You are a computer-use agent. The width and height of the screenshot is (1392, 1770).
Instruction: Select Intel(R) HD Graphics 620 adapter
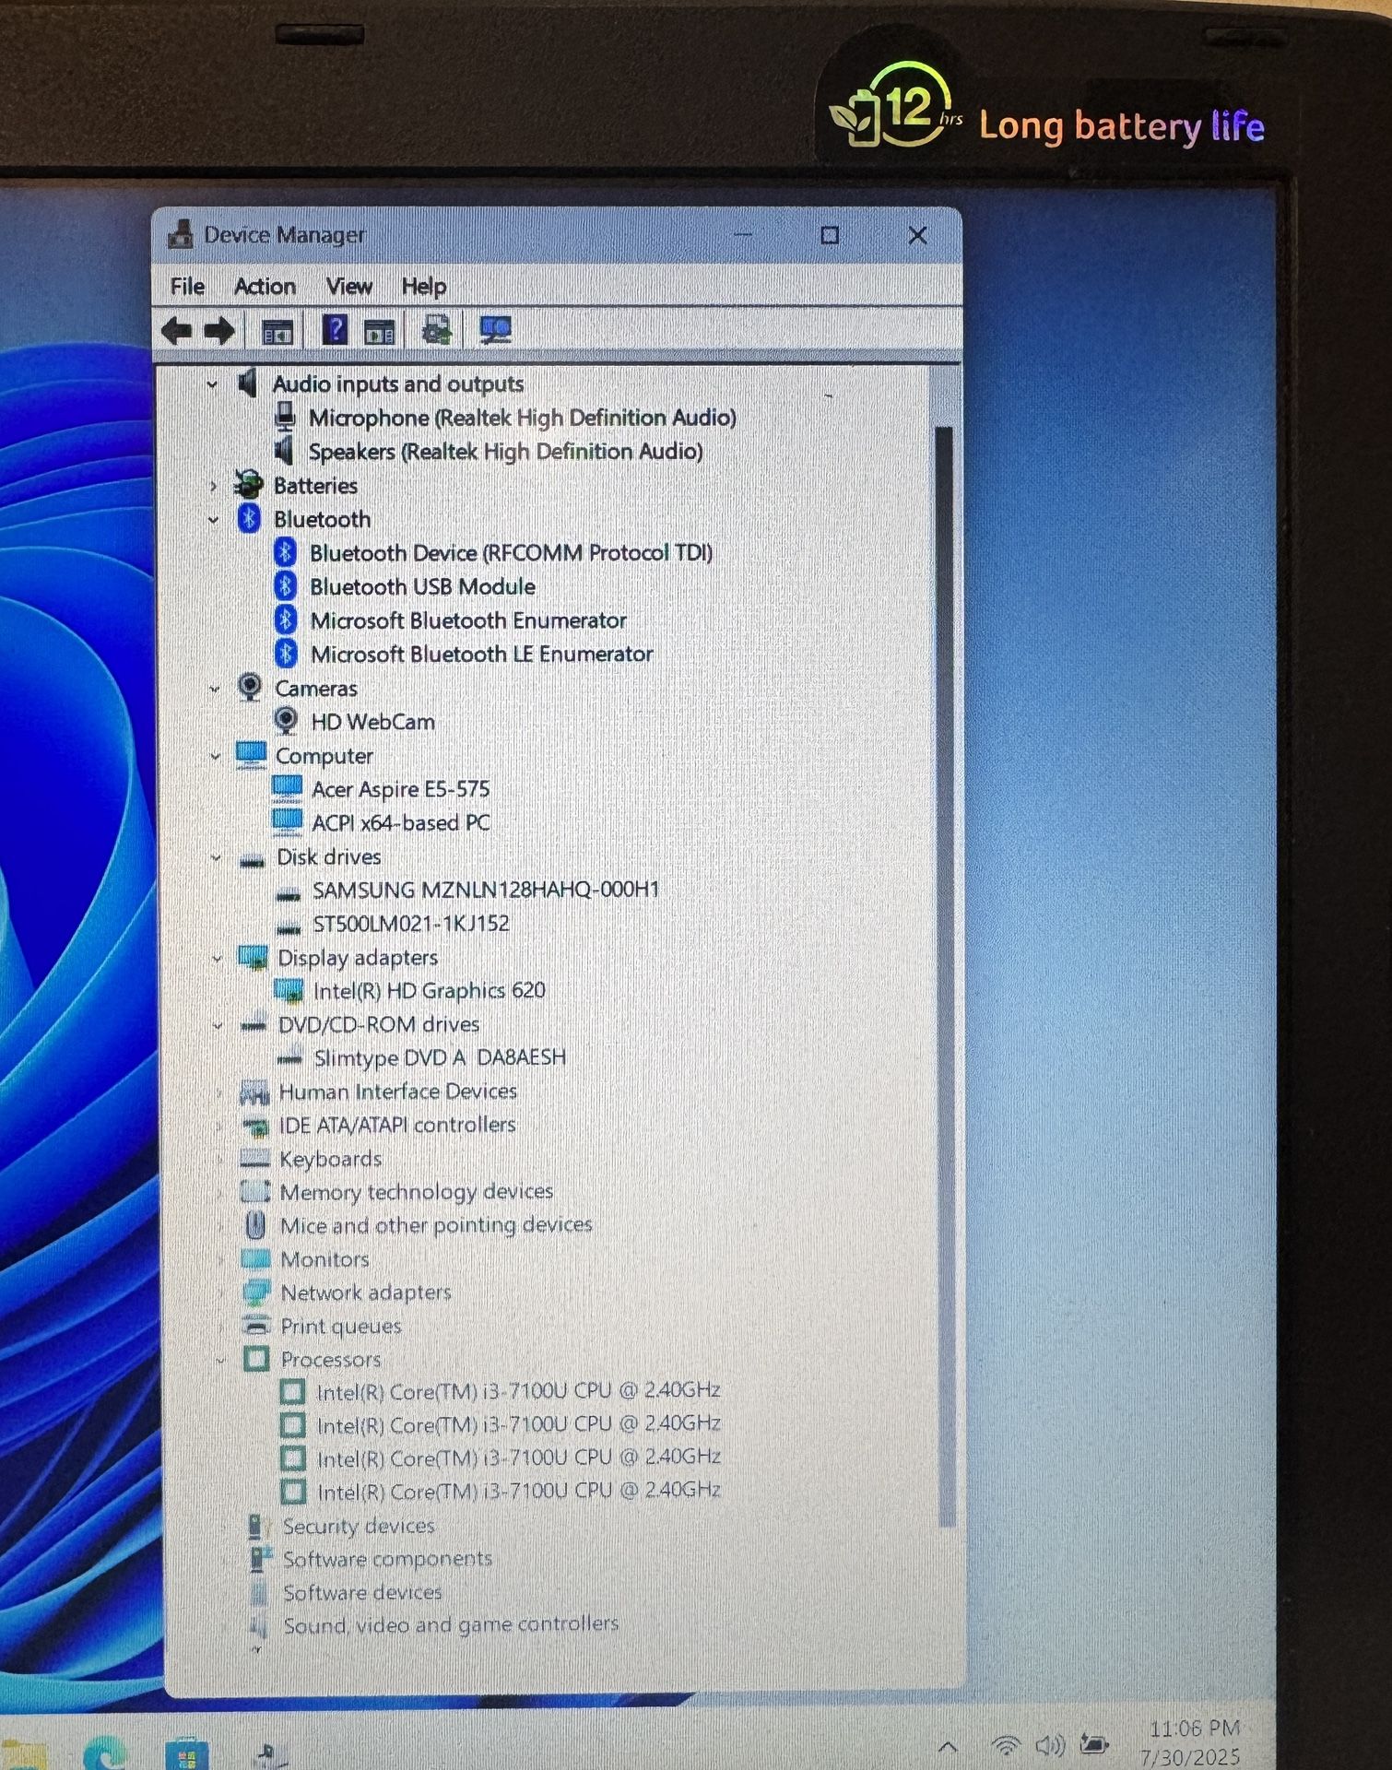(x=429, y=991)
